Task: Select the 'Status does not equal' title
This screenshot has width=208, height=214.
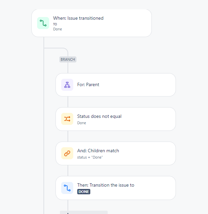Action: click(99, 116)
